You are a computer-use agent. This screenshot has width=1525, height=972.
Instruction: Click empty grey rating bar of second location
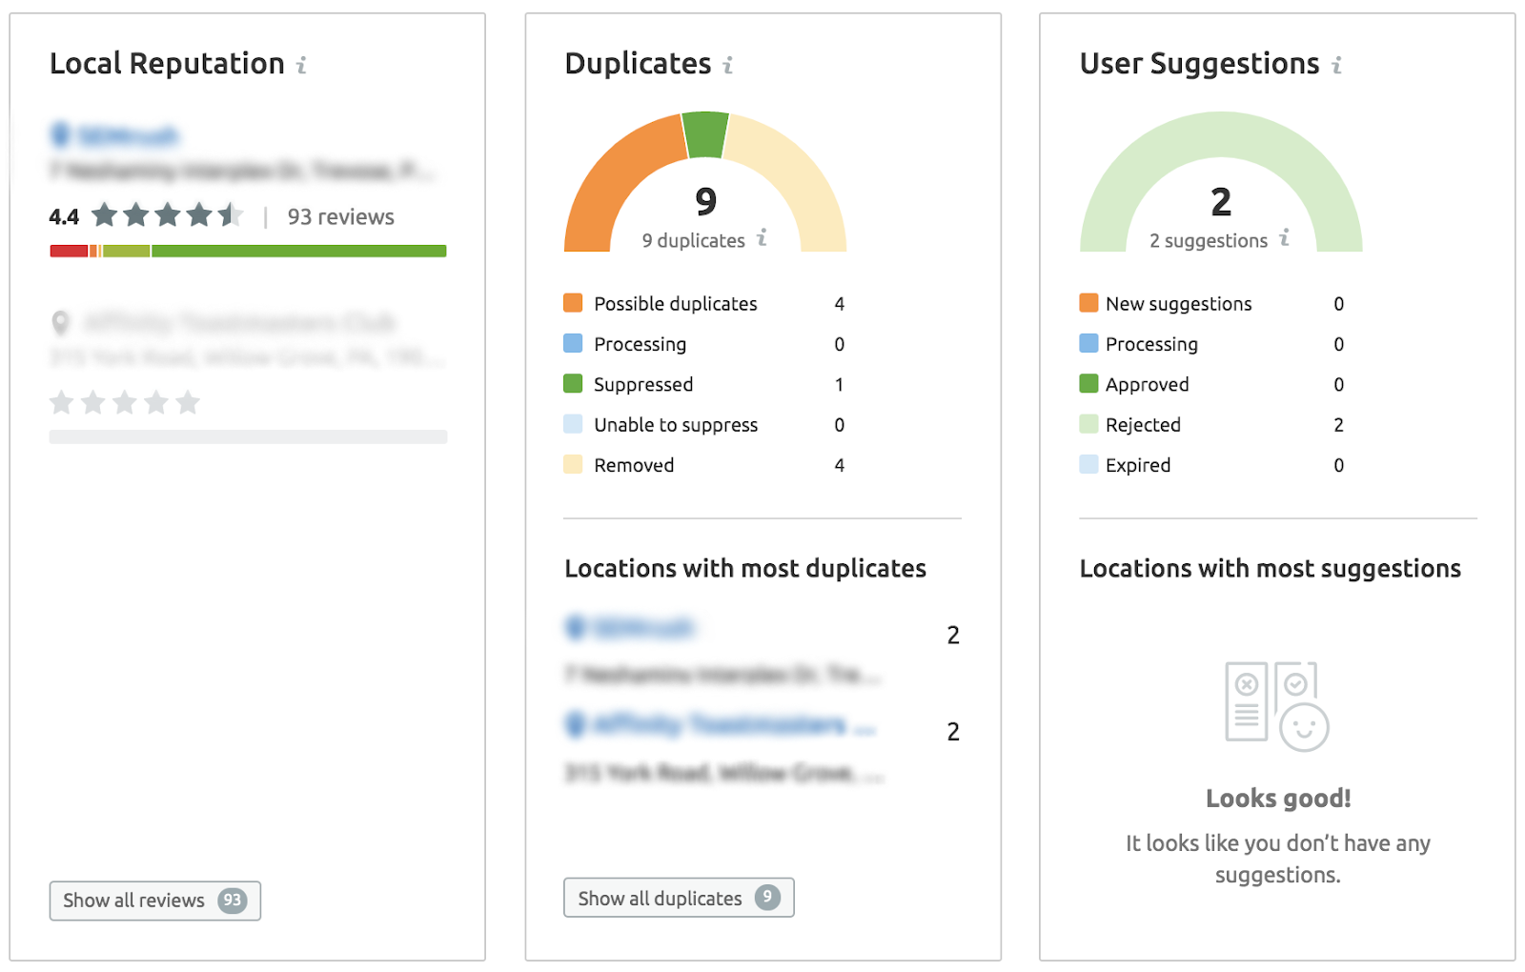click(x=248, y=436)
